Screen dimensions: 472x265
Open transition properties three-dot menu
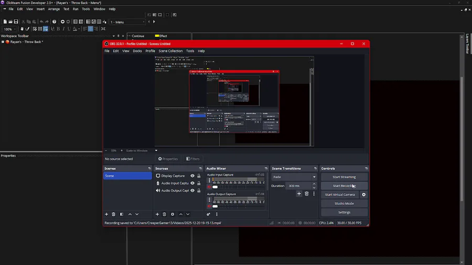click(314, 194)
